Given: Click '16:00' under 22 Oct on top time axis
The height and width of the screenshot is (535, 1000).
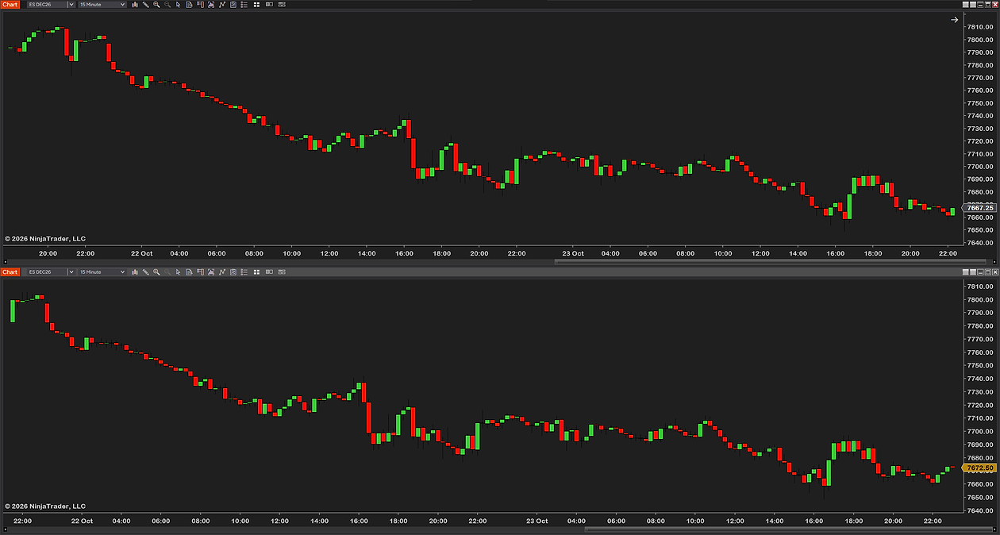Looking at the screenshot, I should 404,253.
